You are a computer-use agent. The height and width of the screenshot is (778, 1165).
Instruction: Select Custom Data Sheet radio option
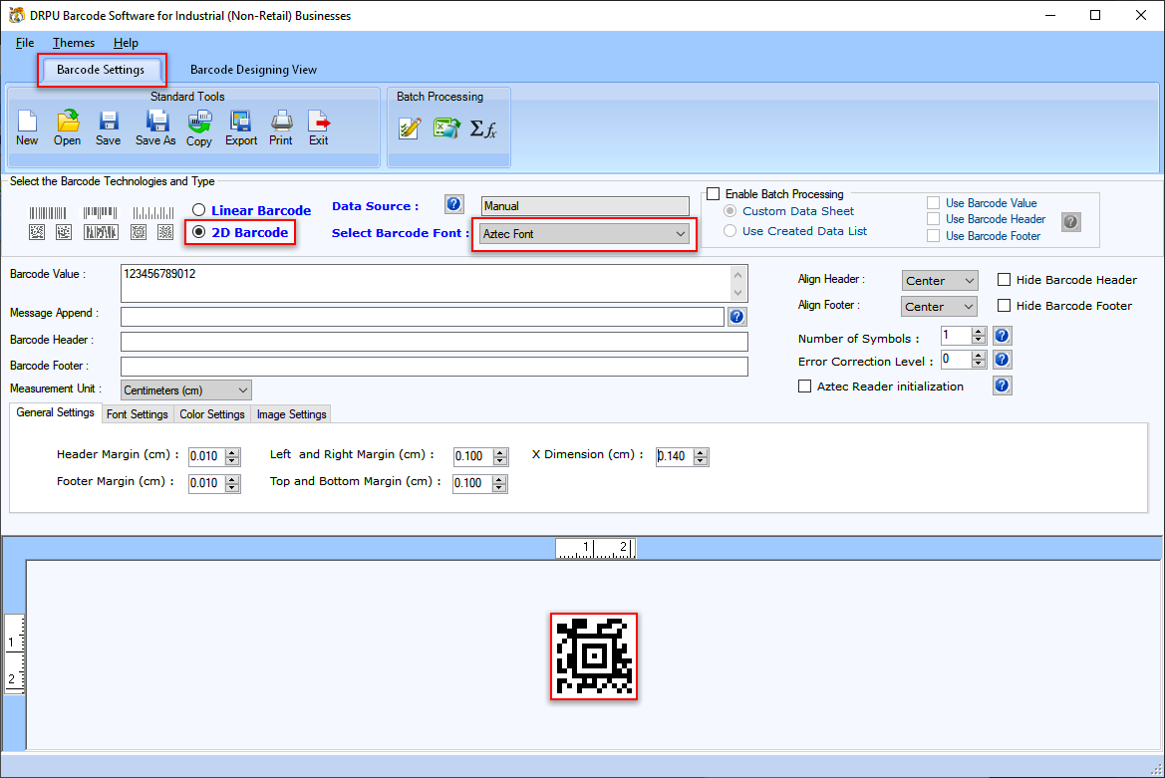pos(729,211)
